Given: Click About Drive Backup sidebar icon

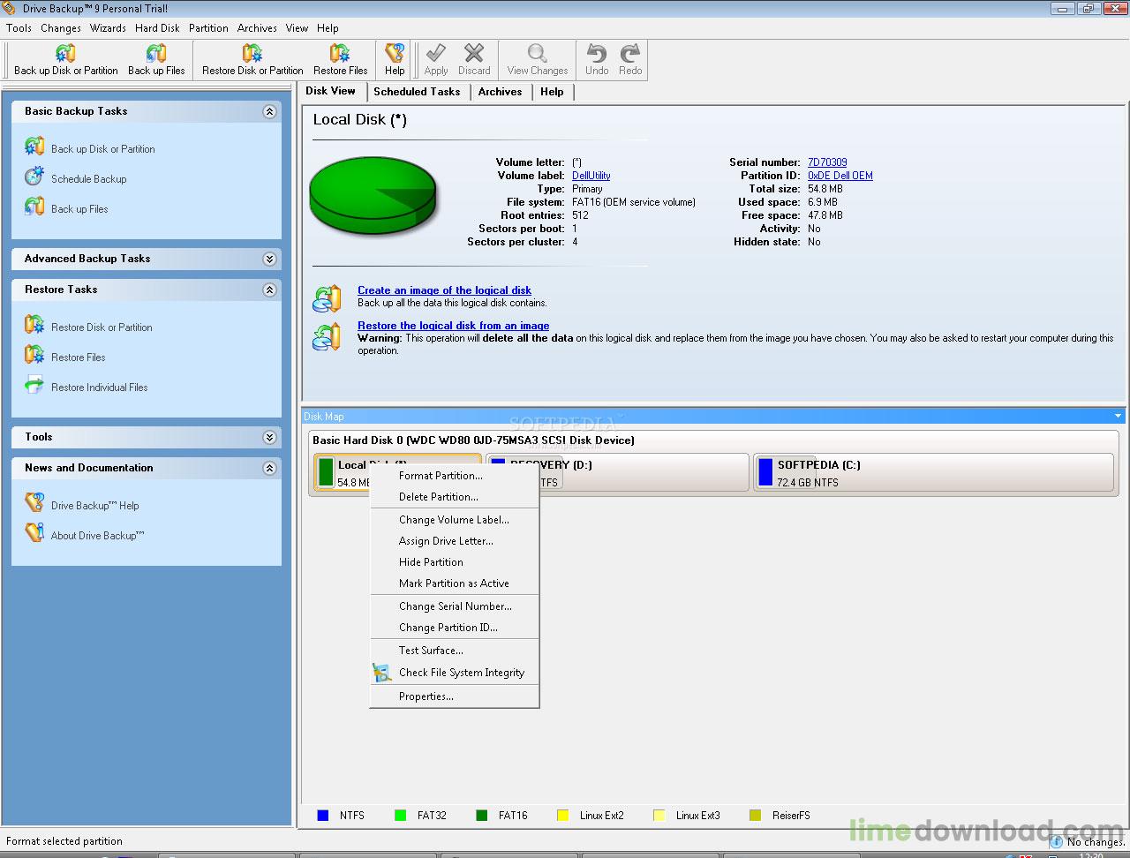Looking at the screenshot, I should click(34, 533).
